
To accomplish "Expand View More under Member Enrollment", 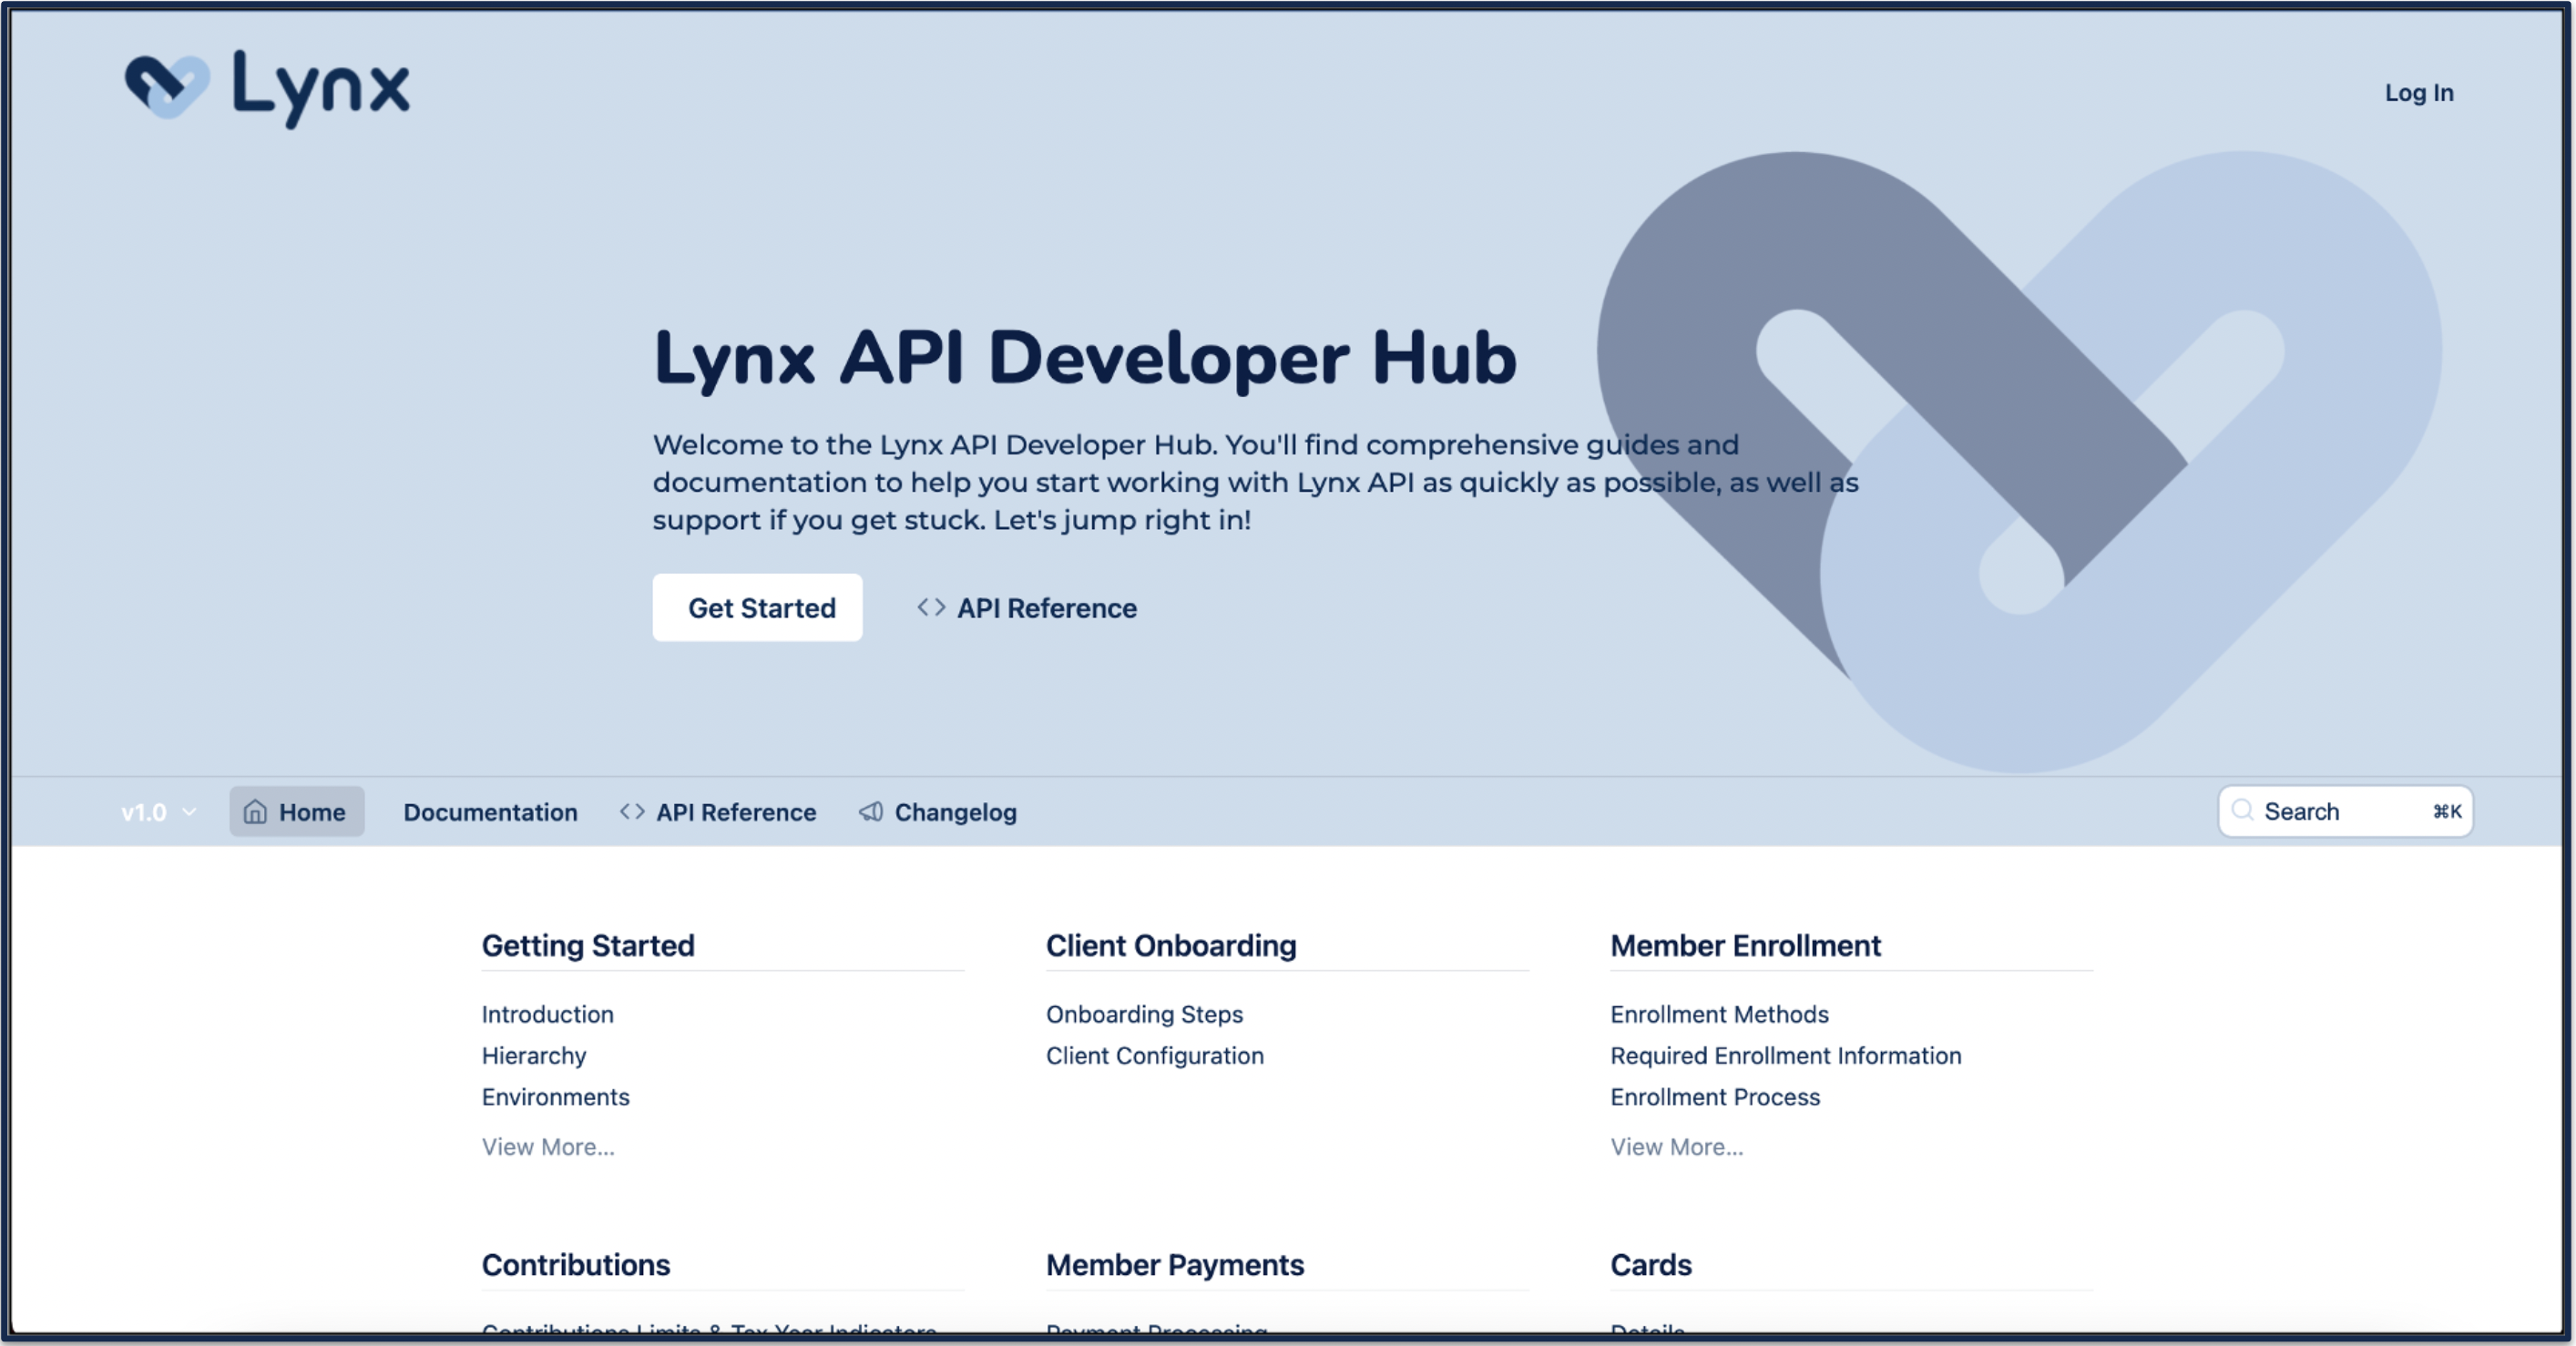I will tap(1676, 1146).
